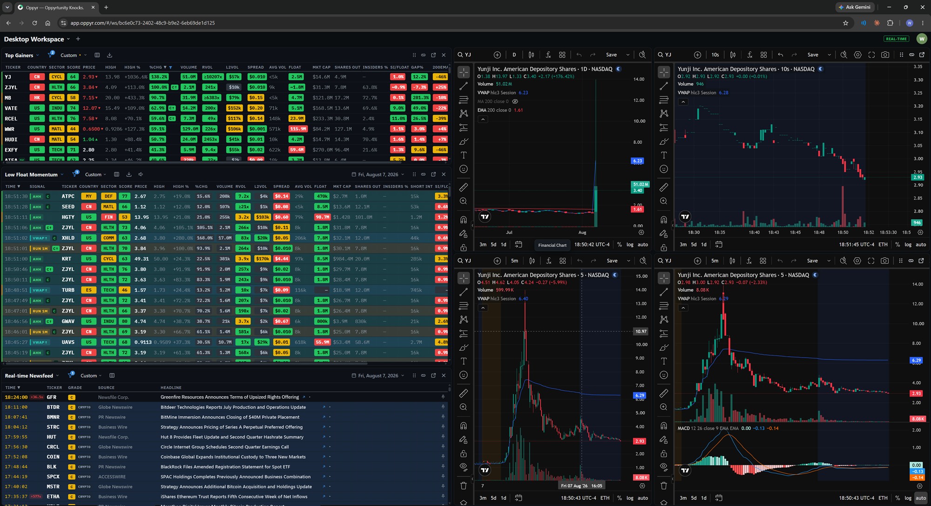Open the link-group icon on Low Float Momentum
This screenshot has width=931, height=506.
pyautogui.click(x=423, y=174)
